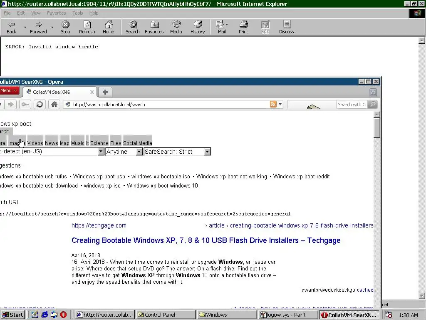Select suggestion 'Windows xp boot not working'

[x=231, y=176]
